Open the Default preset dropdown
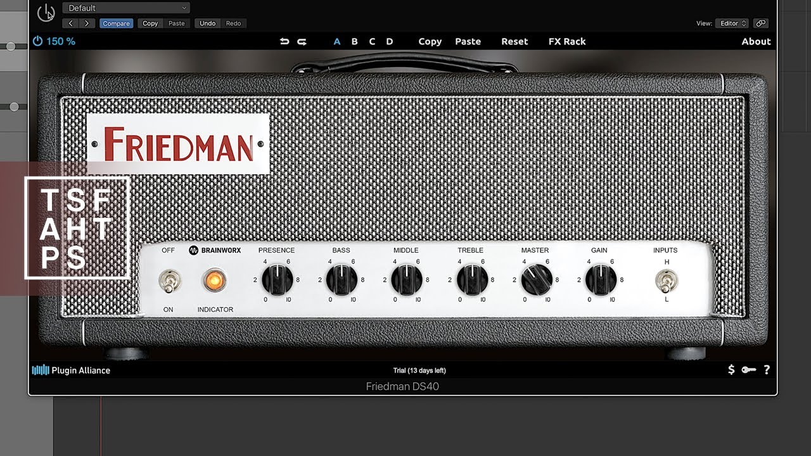The width and height of the screenshot is (811, 456). (126, 8)
